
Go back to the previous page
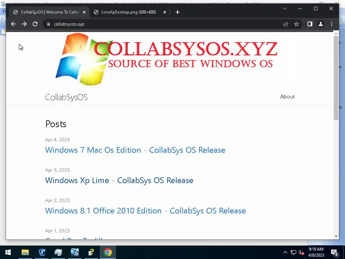pyautogui.click(x=13, y=24)
